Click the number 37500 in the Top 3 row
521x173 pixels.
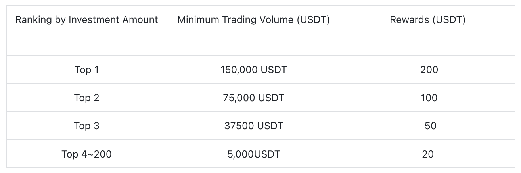coord(239,126)
